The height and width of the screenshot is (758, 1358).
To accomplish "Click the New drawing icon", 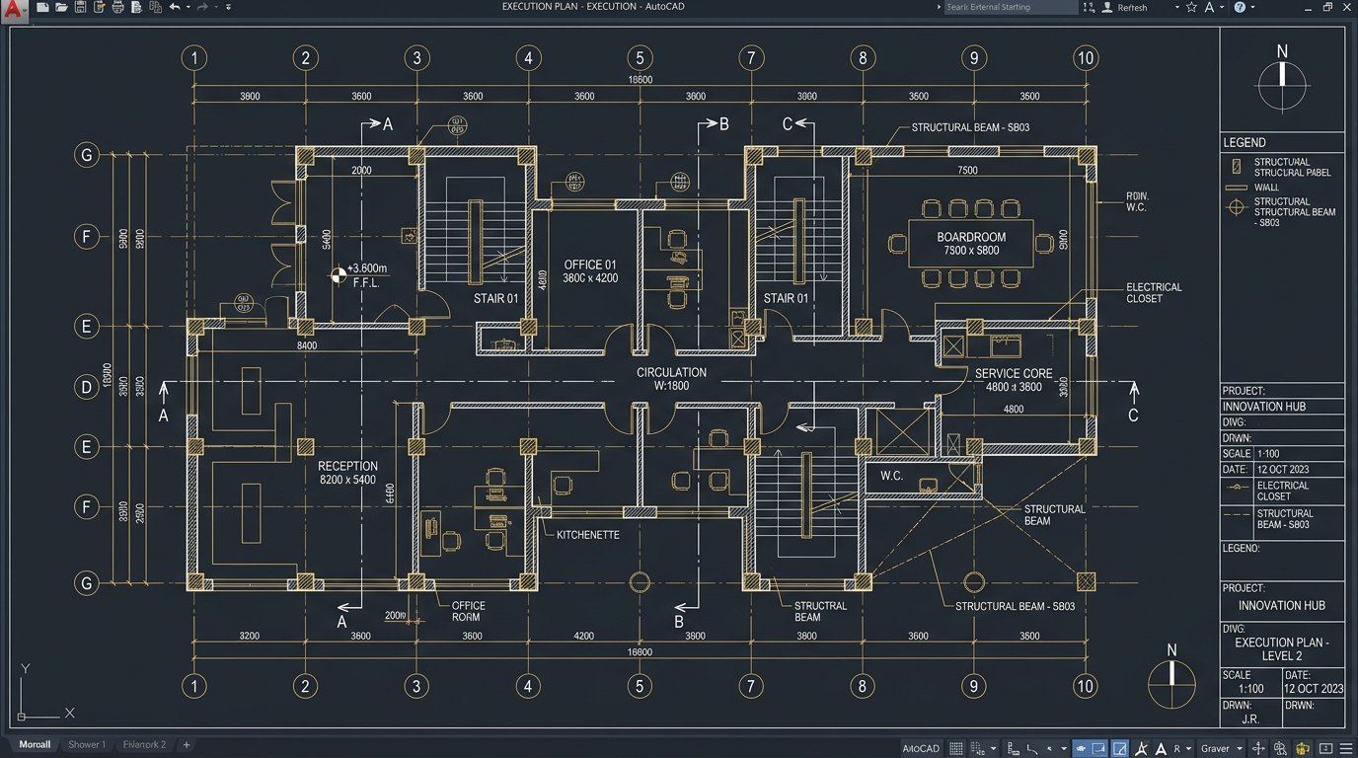I will (x=42, y=7).
